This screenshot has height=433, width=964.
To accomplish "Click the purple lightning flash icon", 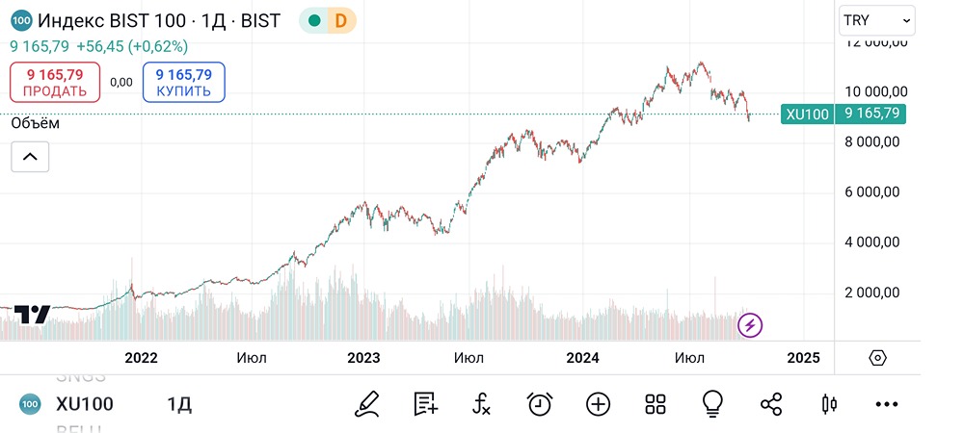I will 750,325.
